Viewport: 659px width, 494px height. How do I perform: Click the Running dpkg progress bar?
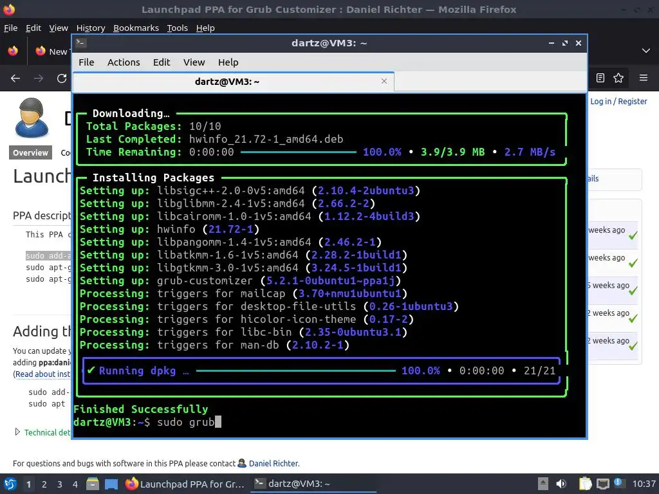296,371
